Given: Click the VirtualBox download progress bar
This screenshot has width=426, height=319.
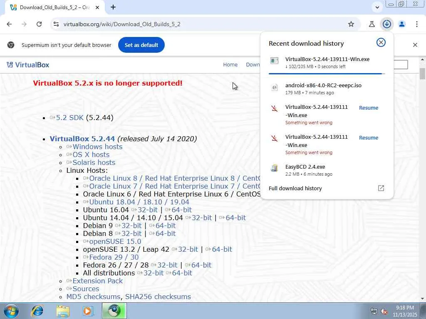Looking at the screenshot, I should pyautogui.click(x=327, y=74).
